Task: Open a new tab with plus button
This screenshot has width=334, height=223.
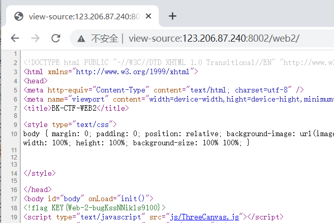Action: coord(172,16)
